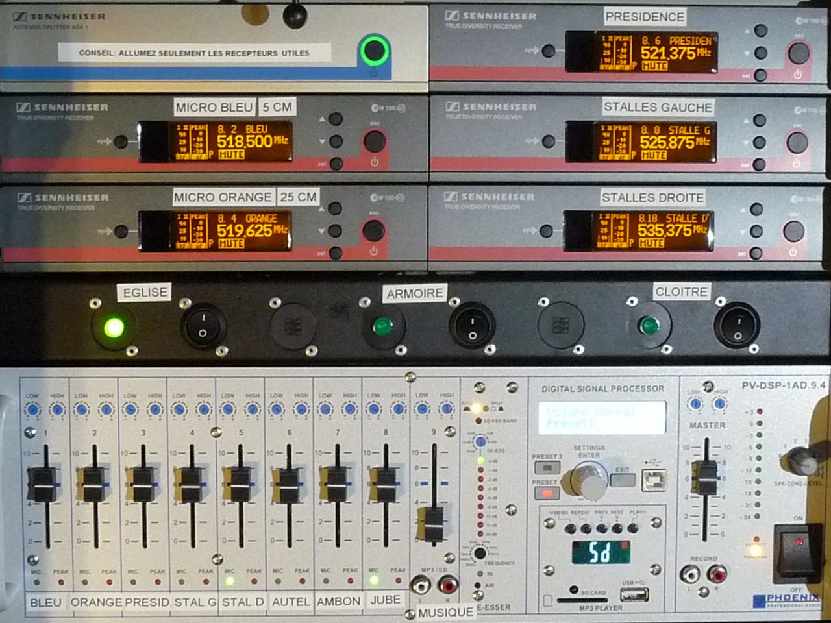Viewport: 831px width, 623px height.
Task: Toggle the EGLISE rocker switch
Action: click(203, 326)
